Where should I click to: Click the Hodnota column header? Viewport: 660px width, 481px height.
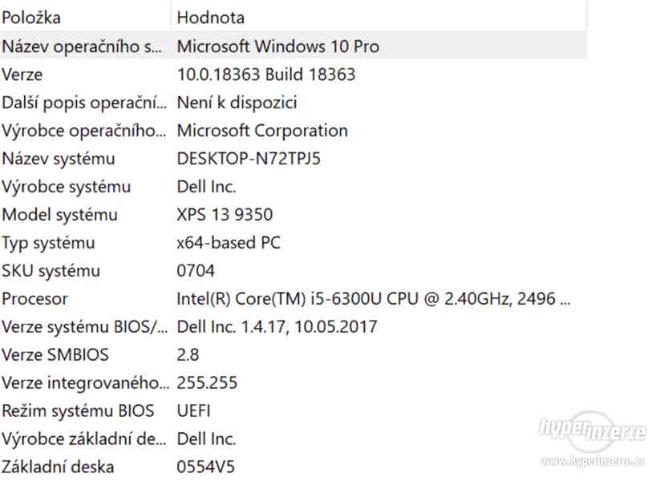pos(379,16)
